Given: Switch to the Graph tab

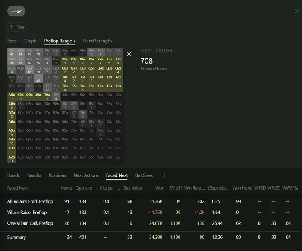Looking at the screenshot, I should (31, 41).
